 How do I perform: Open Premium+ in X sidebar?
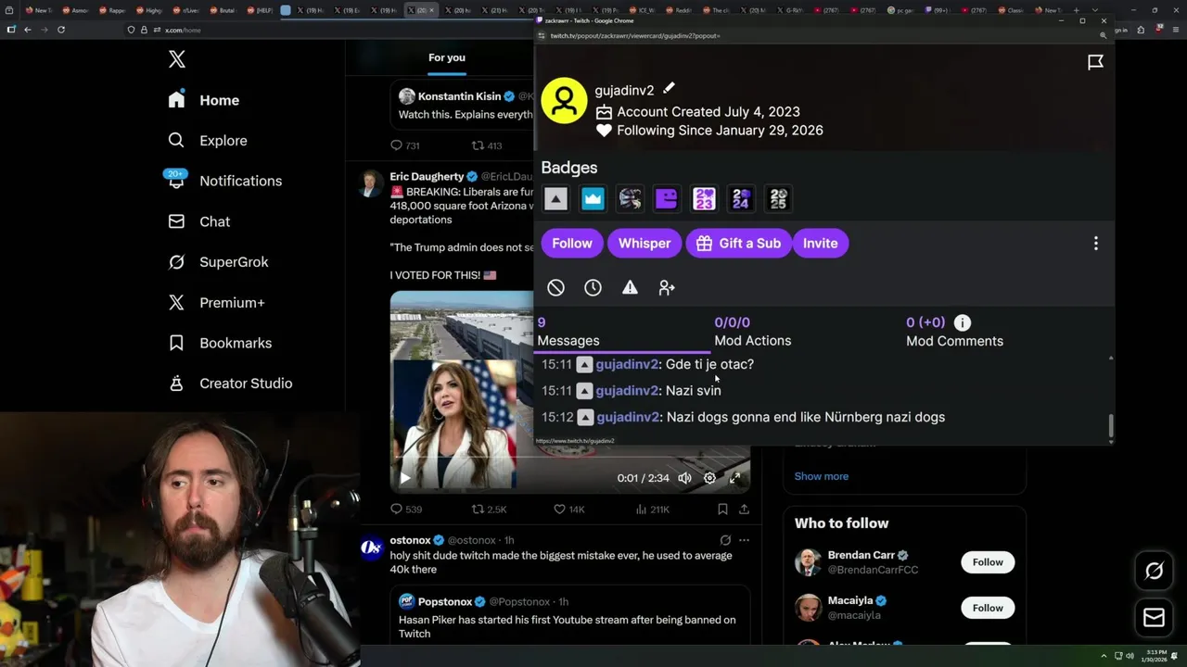(x=216, y=303)
